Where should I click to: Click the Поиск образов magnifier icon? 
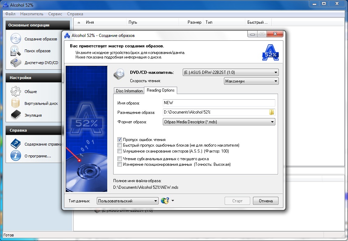pyautogui.click(x=15, y=51)
